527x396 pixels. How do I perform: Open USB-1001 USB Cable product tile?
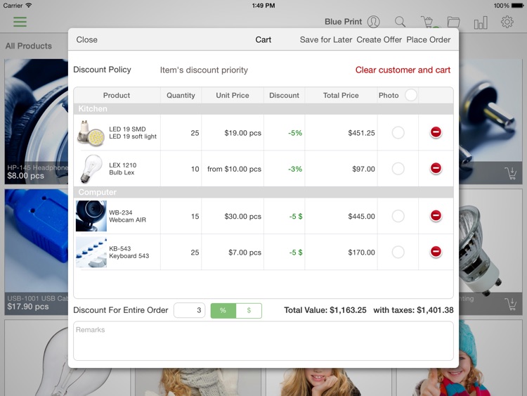pyautogui.click(x=37, y=252)
